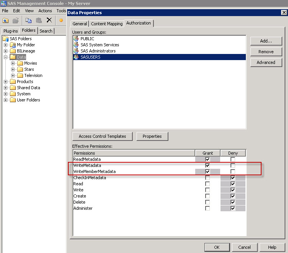
Task: Expand the Shared Data folder node
Action: click(x=6, y=88)
